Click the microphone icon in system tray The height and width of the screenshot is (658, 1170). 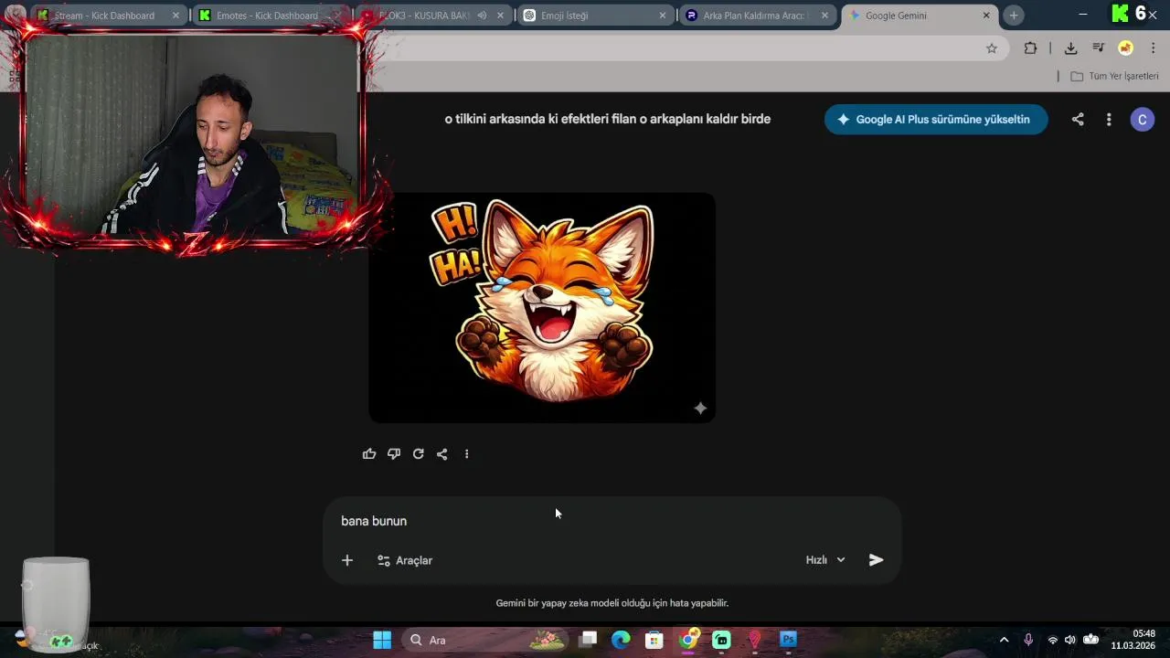pyautogui.click(x=1028, y=640)
